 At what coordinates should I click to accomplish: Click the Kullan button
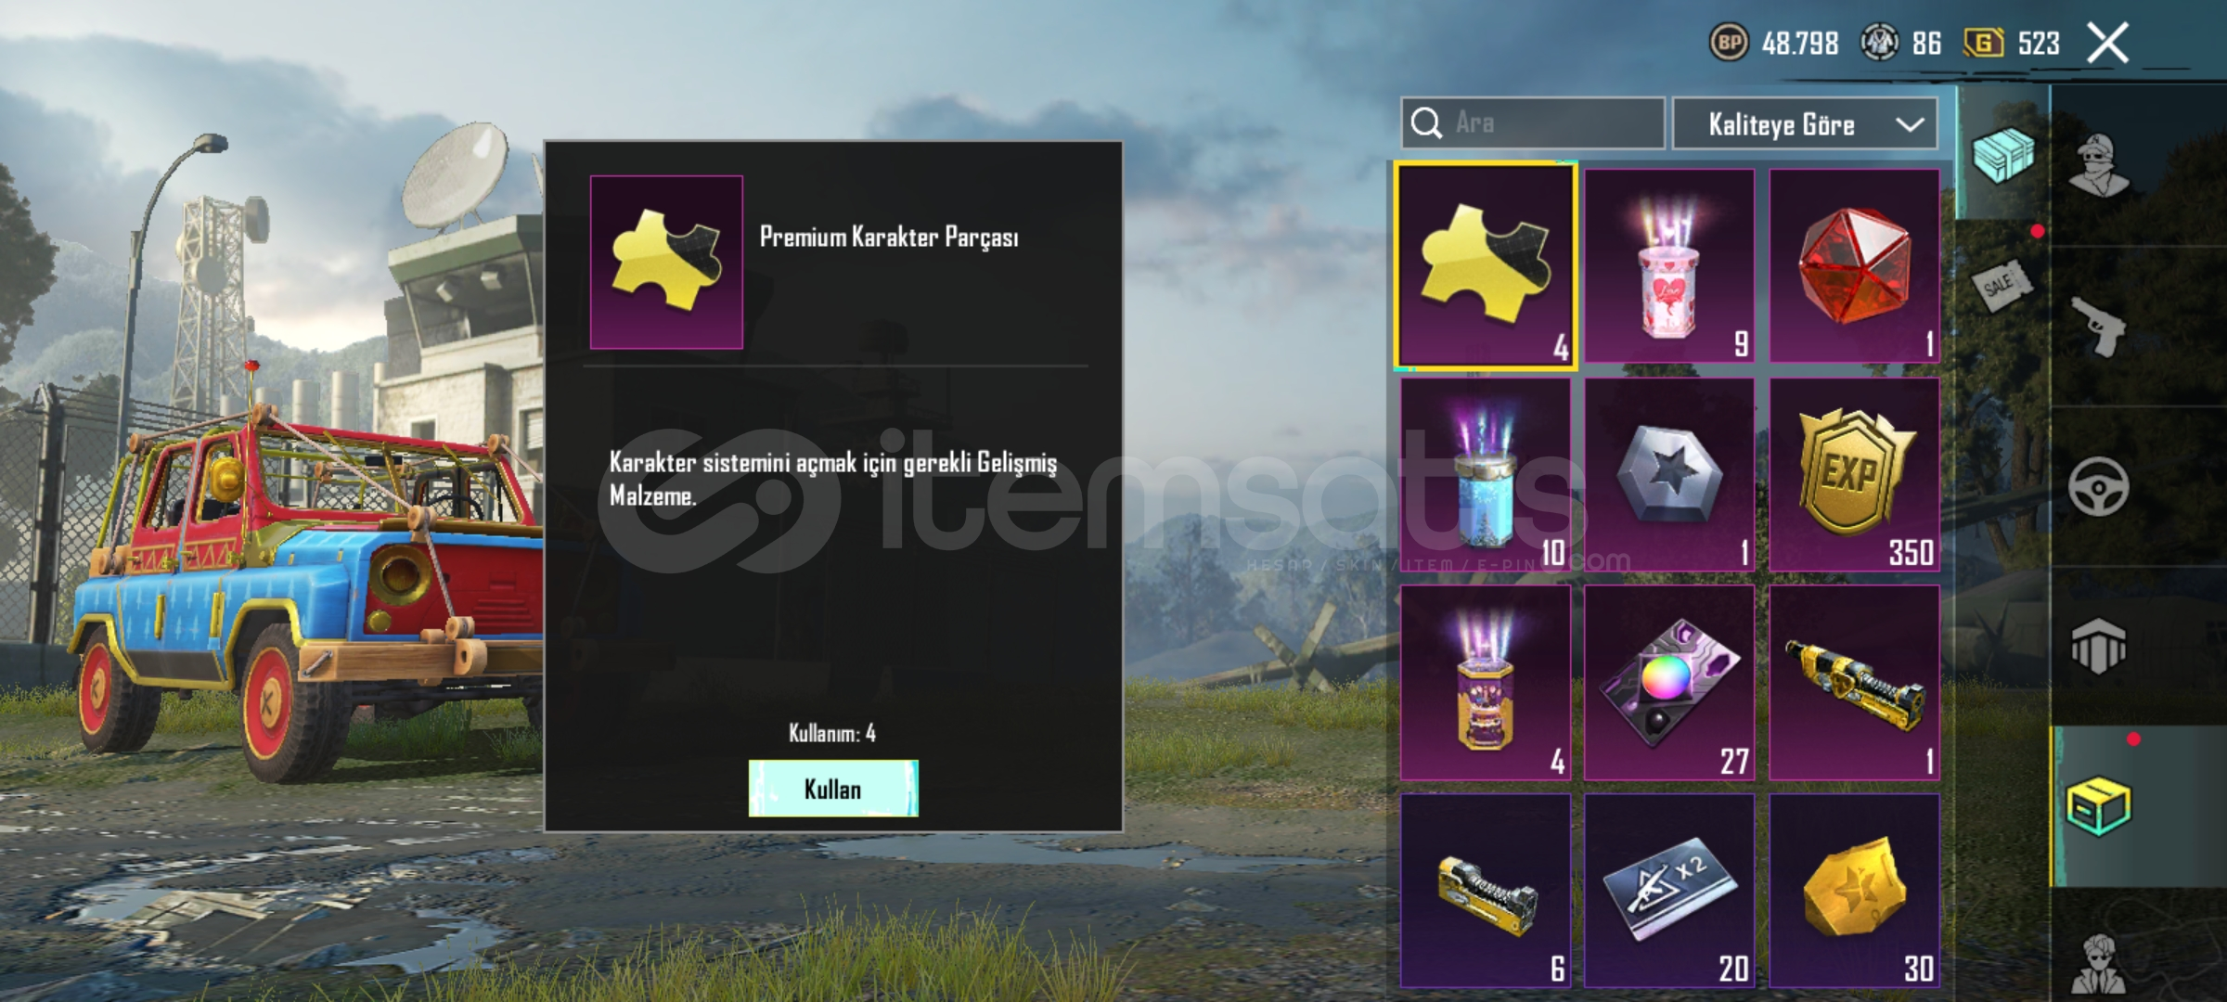(x=833, y=789)
